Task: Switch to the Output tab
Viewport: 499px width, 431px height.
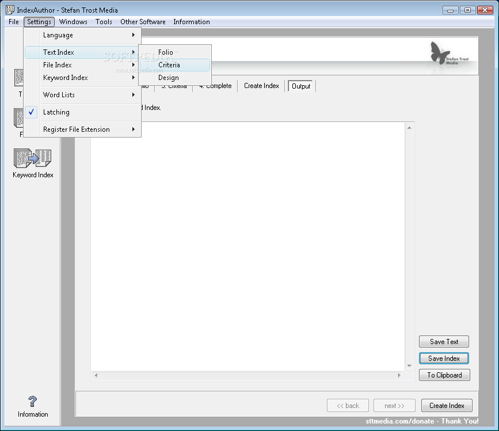Action: (301, 86)
